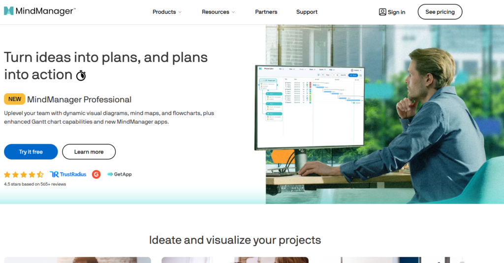Open the Support page
The image size is (504, 263).
point(307,12)
